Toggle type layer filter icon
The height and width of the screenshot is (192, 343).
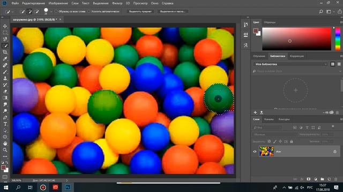click(x=307, y=127)
